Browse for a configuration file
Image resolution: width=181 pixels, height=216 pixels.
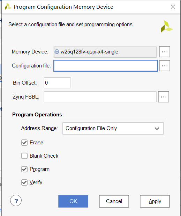click(x=165, y=66)
